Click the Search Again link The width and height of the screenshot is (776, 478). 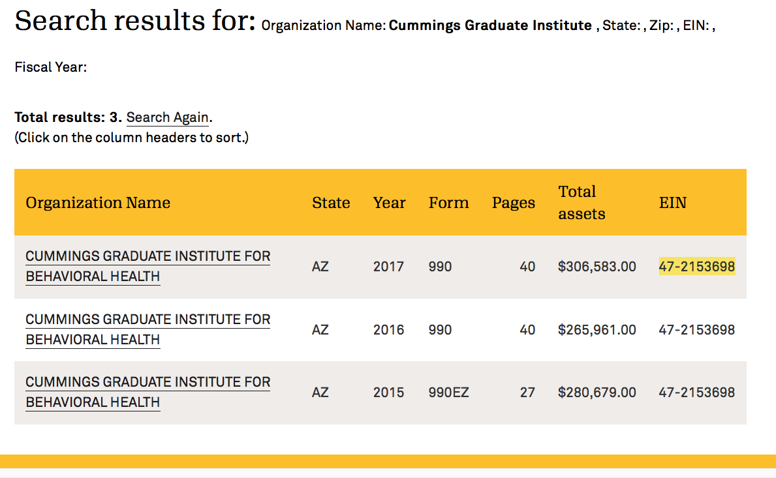[x=168, y=118]
